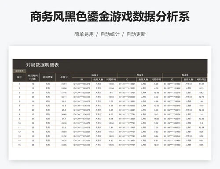Click the sequence number 15 cell
The image size is (220, 169).
[x=19, y=145]
